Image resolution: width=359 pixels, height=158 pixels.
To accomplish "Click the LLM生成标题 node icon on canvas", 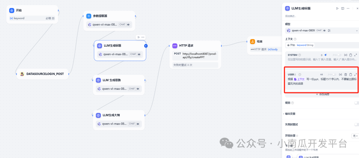I will pos(100,46).
